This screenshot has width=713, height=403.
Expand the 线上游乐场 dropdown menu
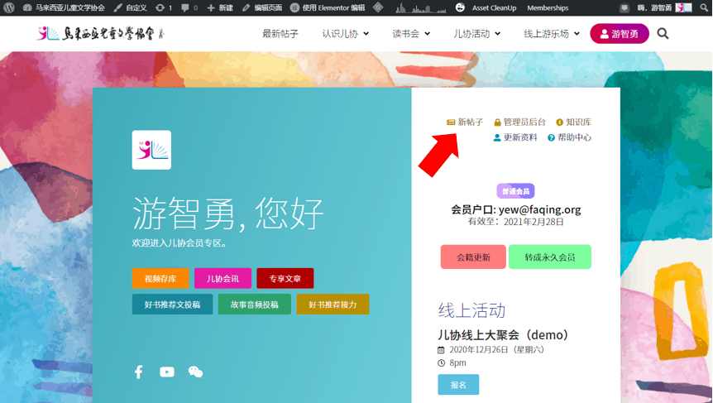click(x=551, y=34)
